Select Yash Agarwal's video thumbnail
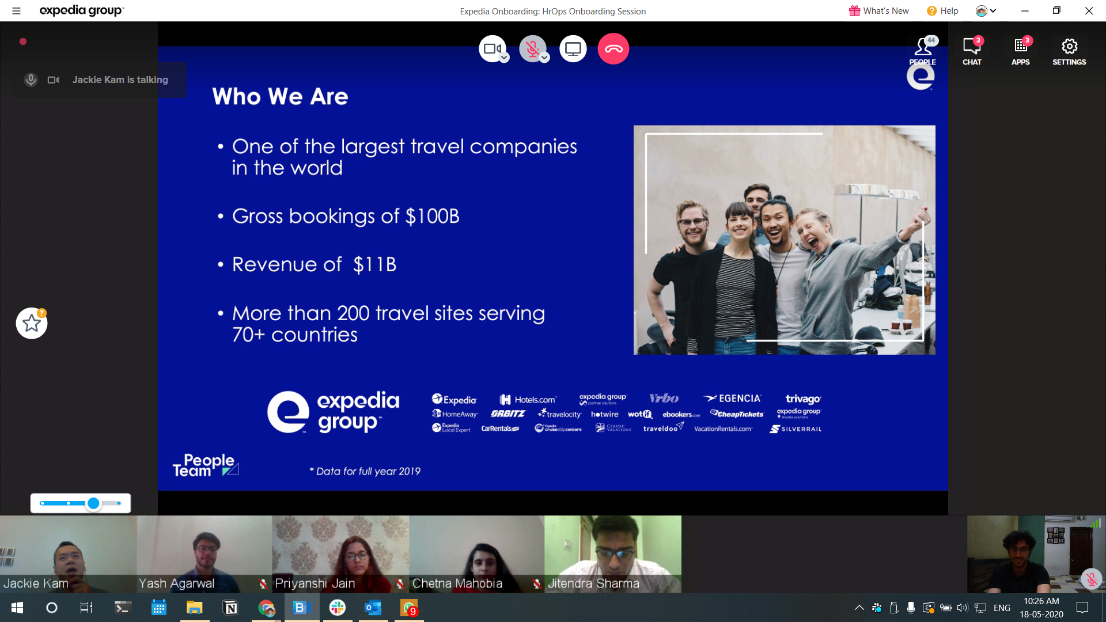The width and height of the screenshot is (1106, 622). [204, 554]
